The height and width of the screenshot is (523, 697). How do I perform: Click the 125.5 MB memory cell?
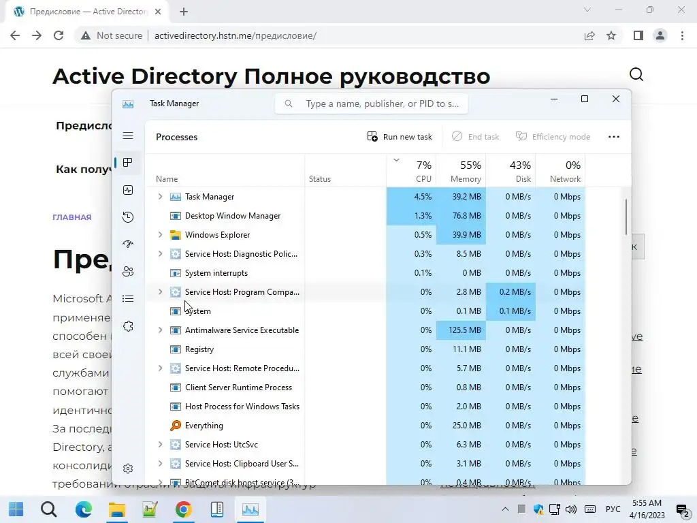click(461, 330)
